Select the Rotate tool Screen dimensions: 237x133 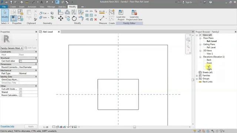pos(74,18)
